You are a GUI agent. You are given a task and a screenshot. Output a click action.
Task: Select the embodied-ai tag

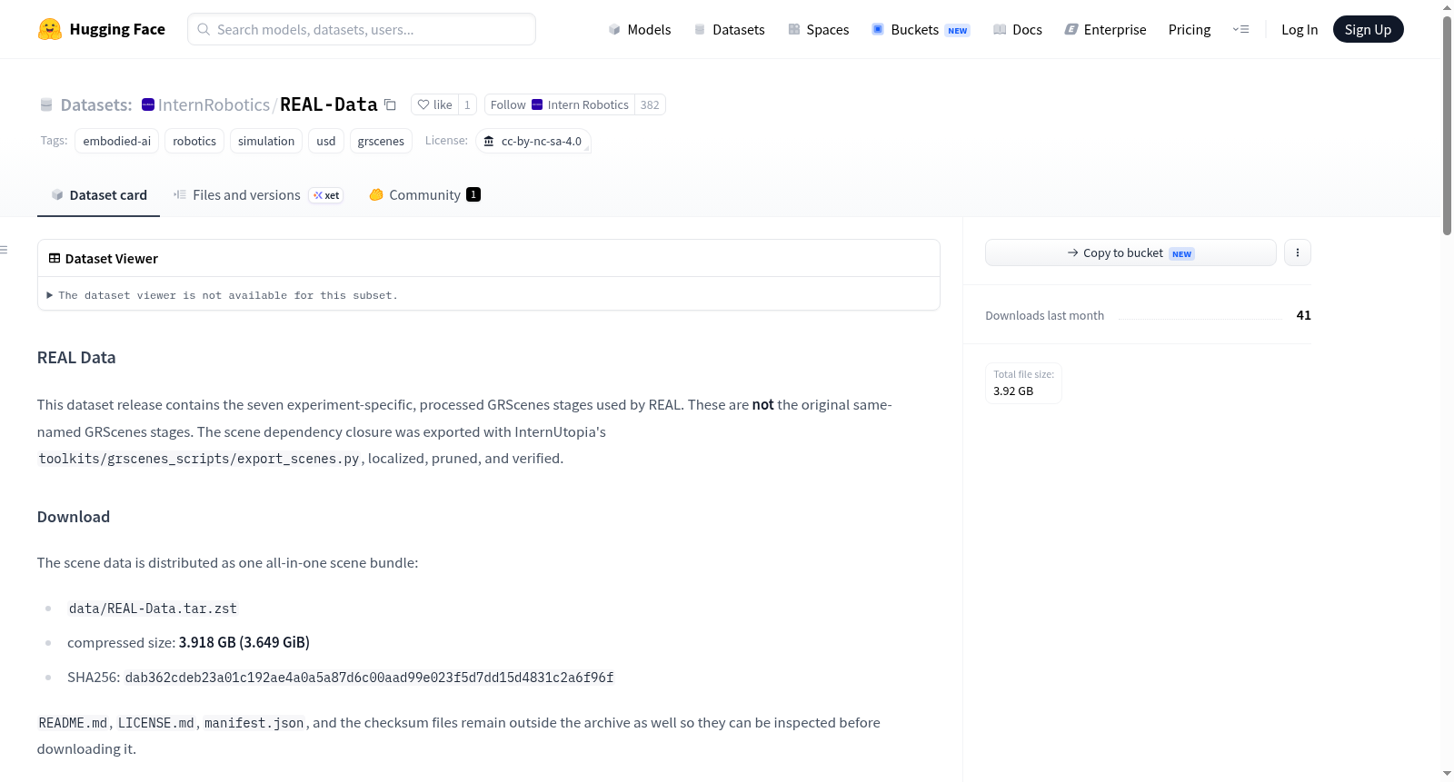116,141
